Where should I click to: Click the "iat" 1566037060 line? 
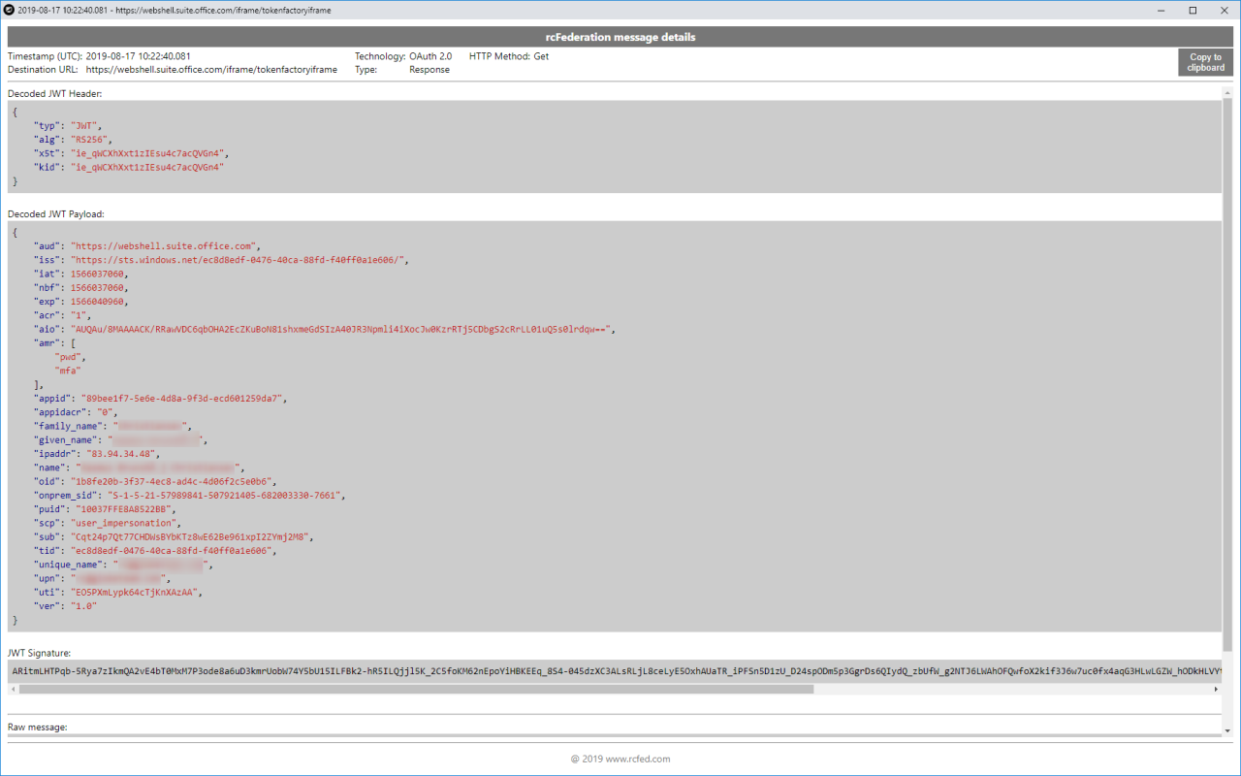81,274
